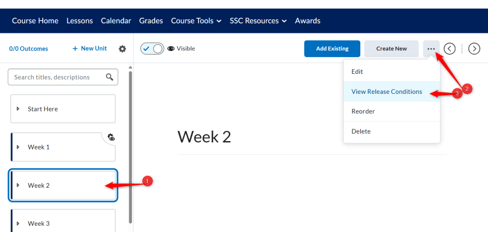This screenshot has height=232, width=488.
Task: Expand the Week 3 unit triangle
Action: click(18, 223)
